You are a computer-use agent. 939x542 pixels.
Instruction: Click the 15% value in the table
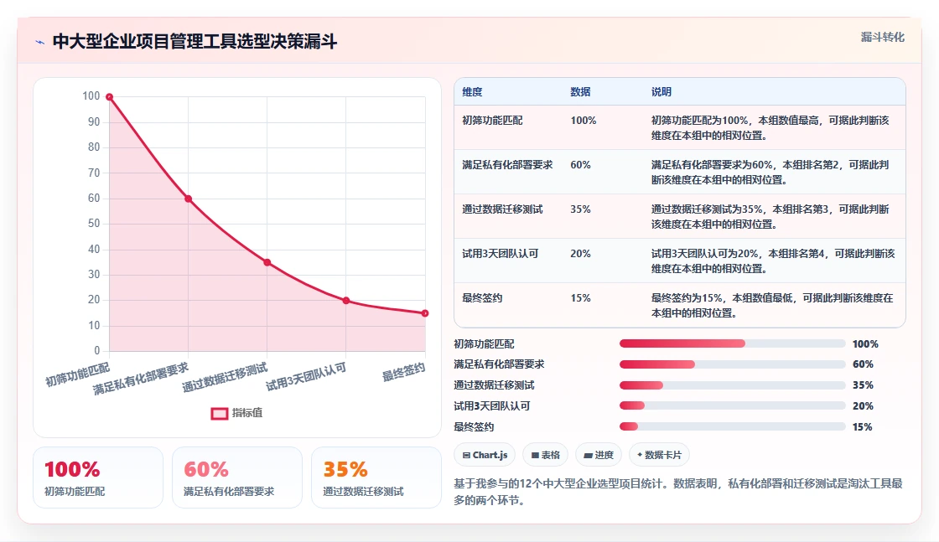(x=580, y=298)
